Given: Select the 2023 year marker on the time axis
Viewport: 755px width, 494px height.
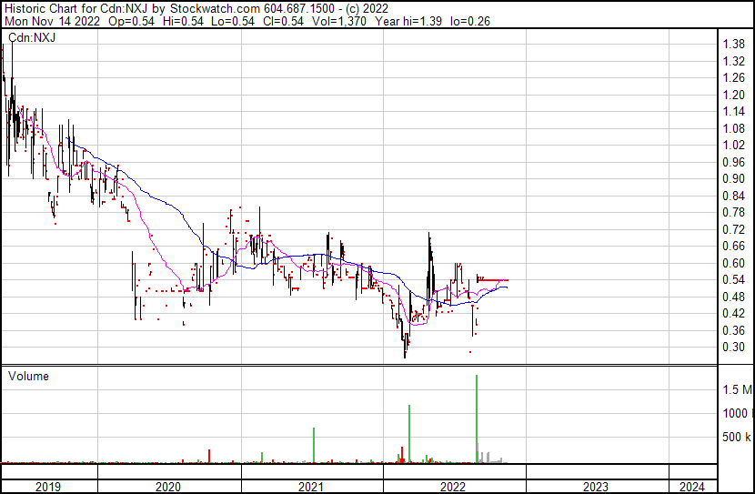Looking at the screenshot, I should (x=596, y=487).
